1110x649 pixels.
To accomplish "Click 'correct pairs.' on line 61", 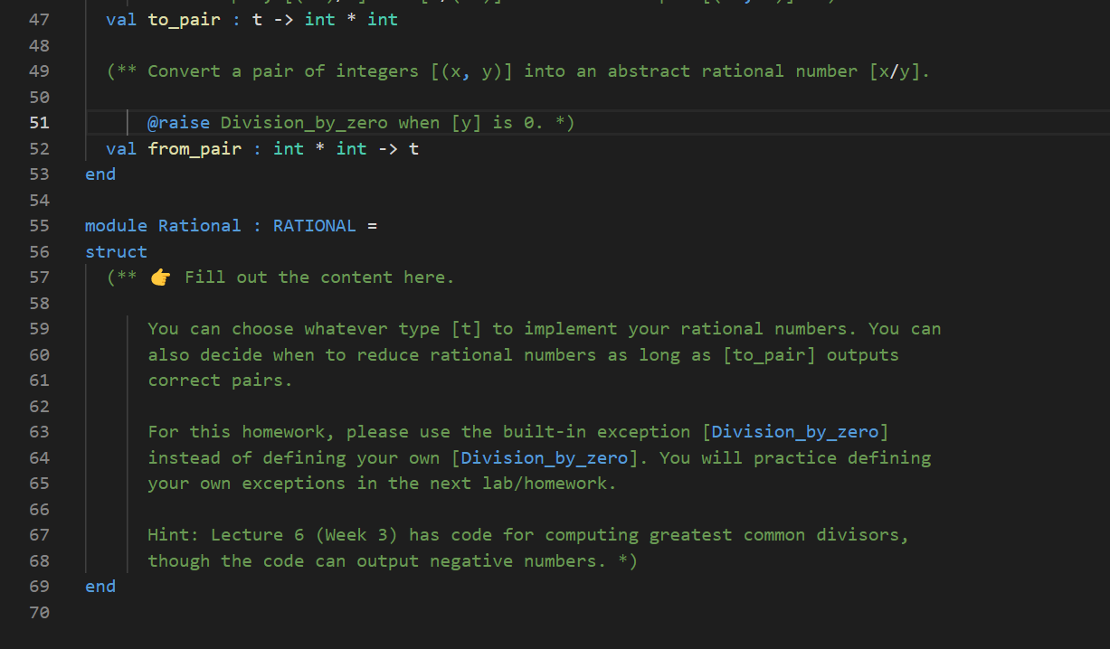I will click(x=221, y=380).
